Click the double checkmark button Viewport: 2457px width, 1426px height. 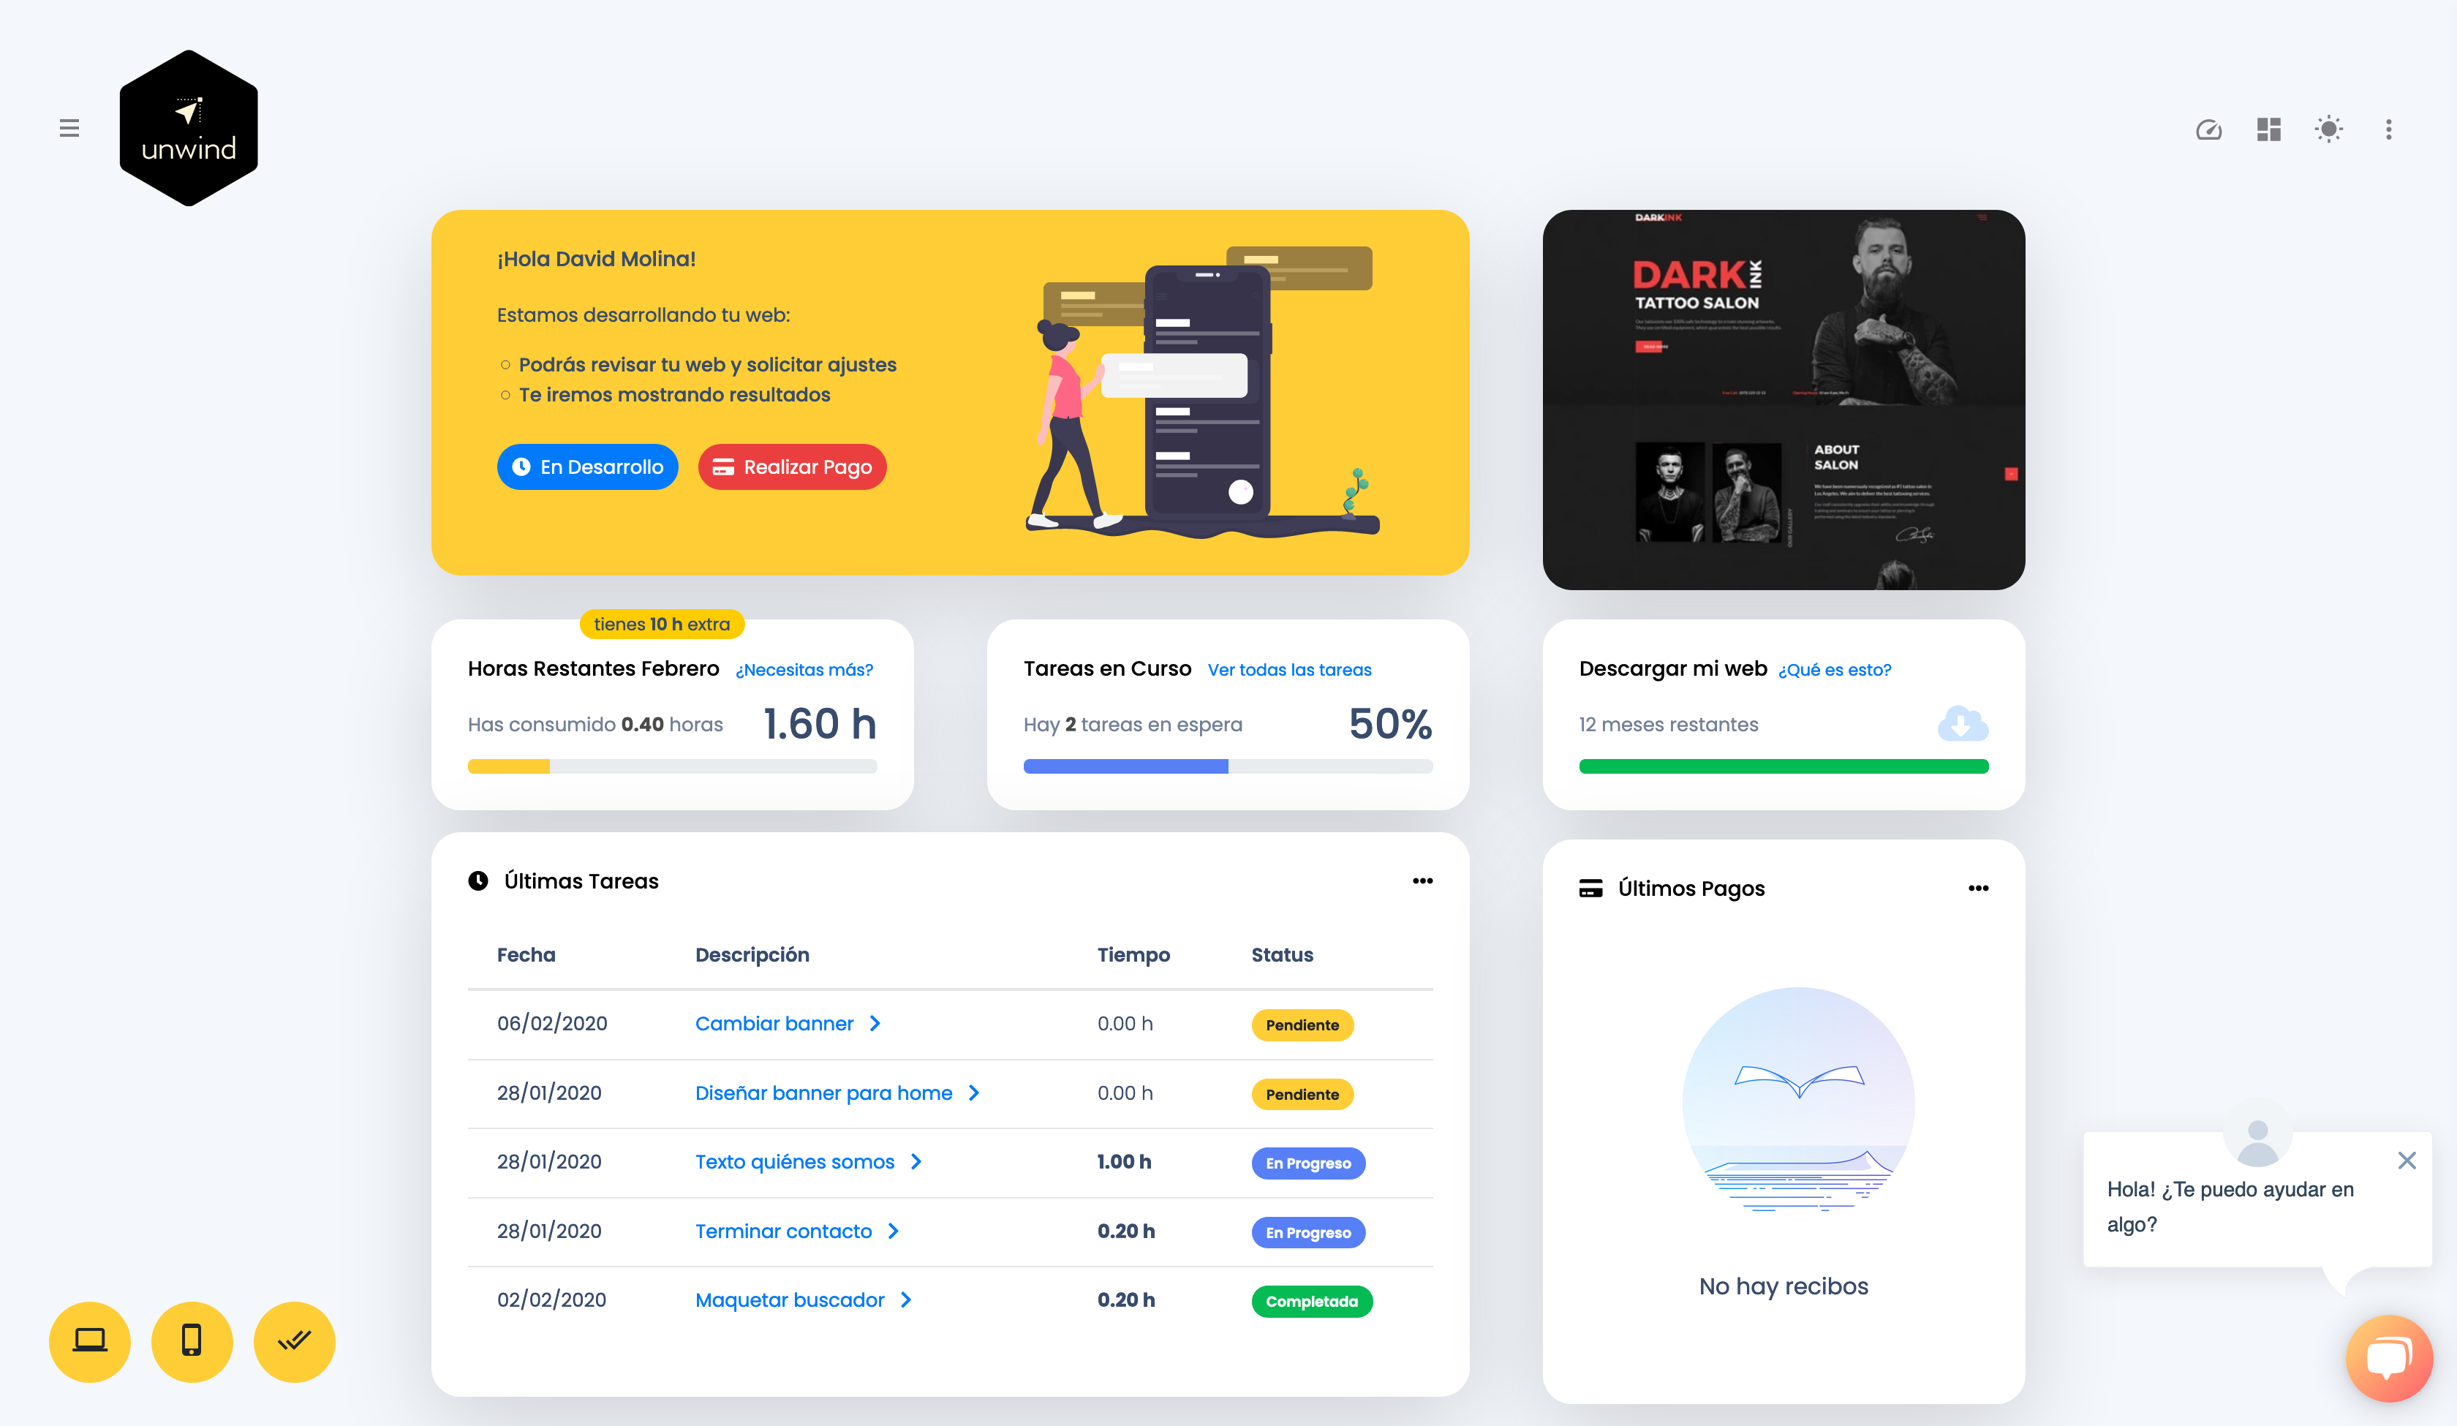(x=293, y=1341)
